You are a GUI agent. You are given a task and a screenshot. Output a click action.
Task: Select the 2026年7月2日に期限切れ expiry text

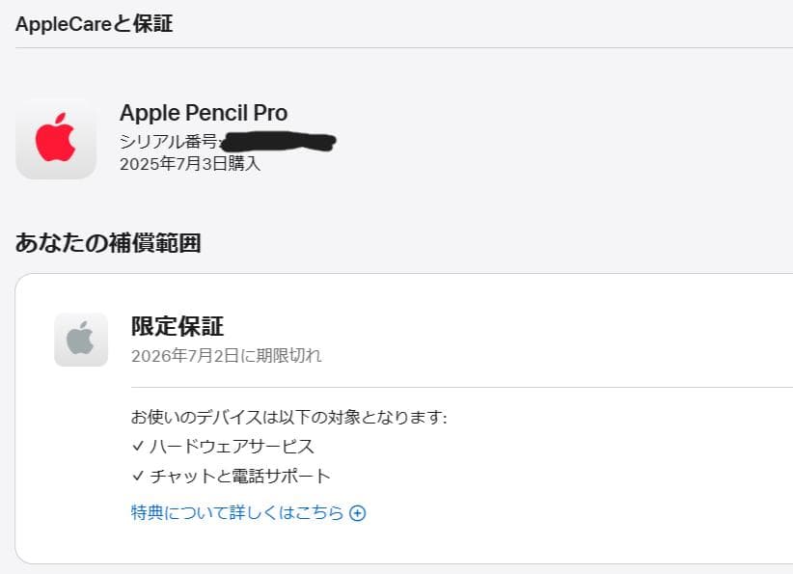coord(228,355)
